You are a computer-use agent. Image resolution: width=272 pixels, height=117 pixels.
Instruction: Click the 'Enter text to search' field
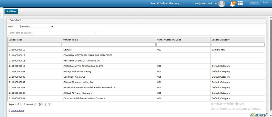coord(52,33)
